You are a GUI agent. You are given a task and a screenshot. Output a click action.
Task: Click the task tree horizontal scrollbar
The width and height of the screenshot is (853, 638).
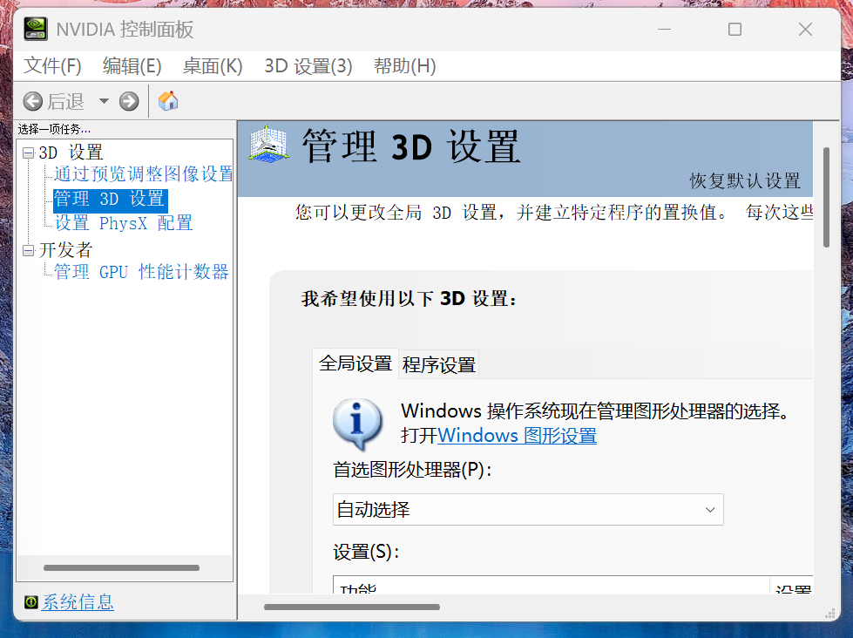click(121, 567)
